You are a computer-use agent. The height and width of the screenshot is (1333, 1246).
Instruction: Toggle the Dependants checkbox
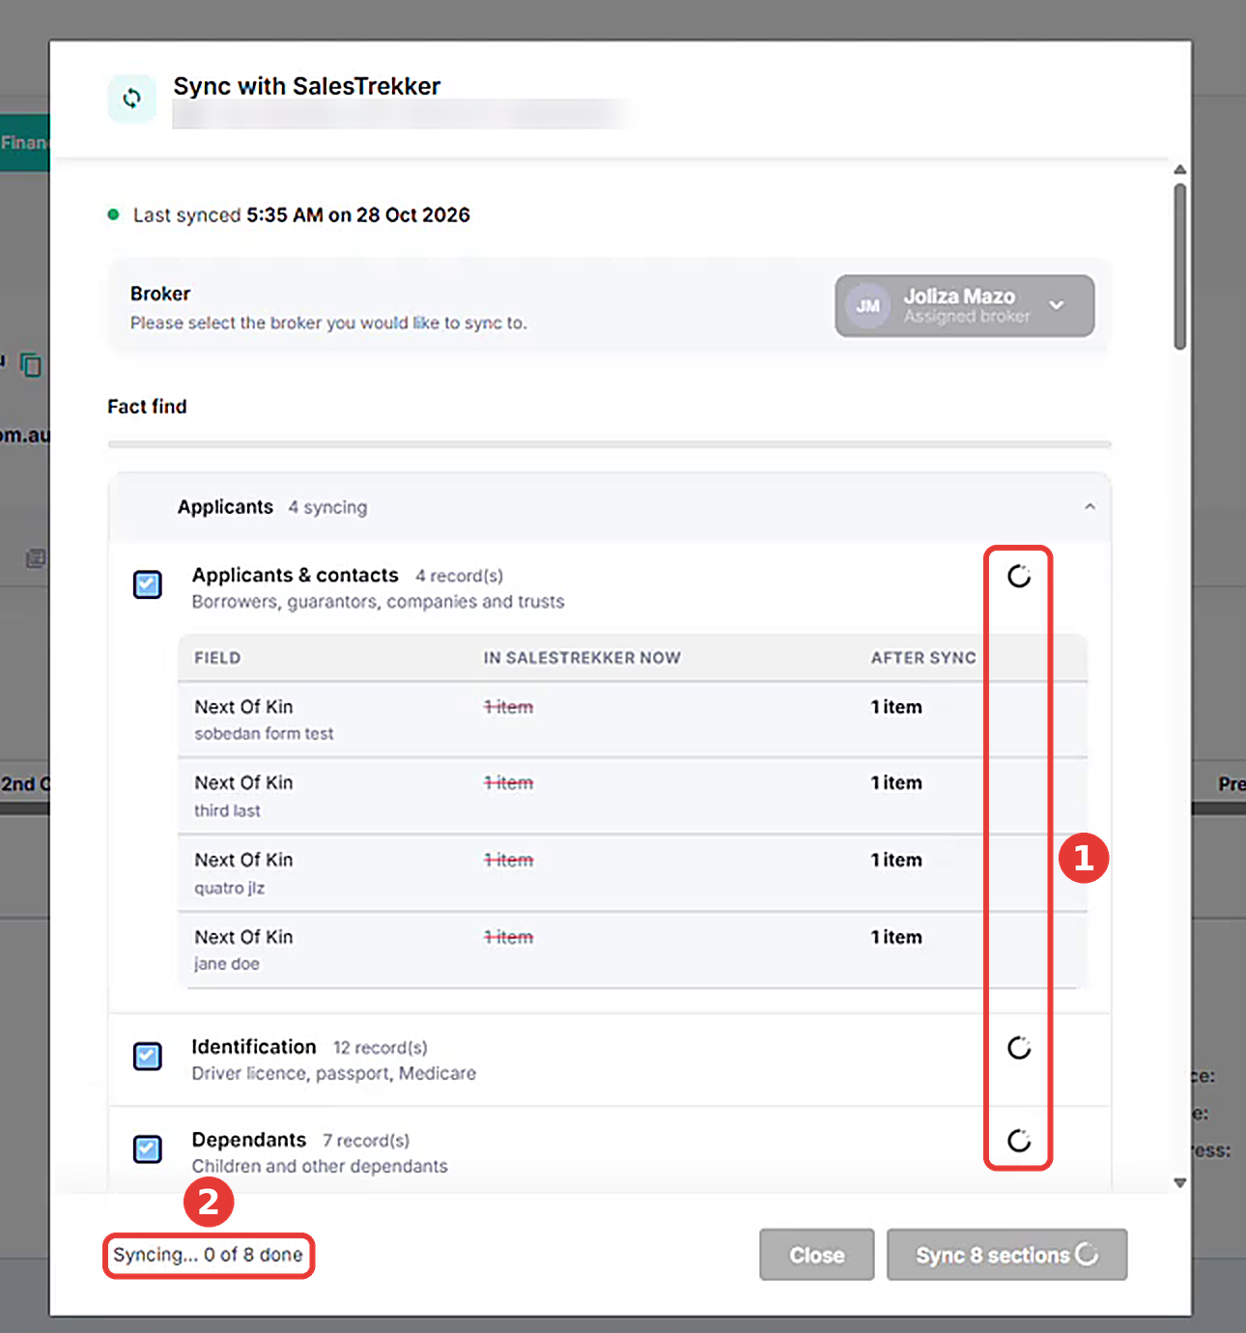tap(148, 1149)
